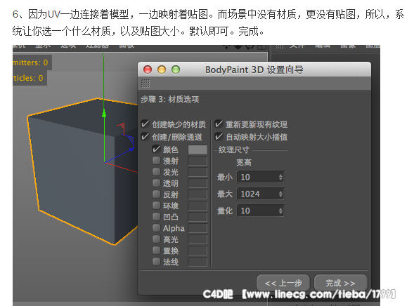Open the 颜色 channel color swatch

pyautogui.click(x=198, y=149)
